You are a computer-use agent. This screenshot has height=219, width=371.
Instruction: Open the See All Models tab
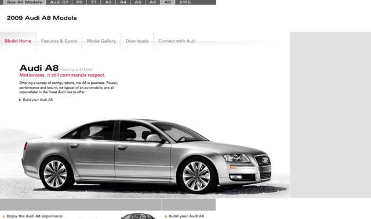[24, 2]
